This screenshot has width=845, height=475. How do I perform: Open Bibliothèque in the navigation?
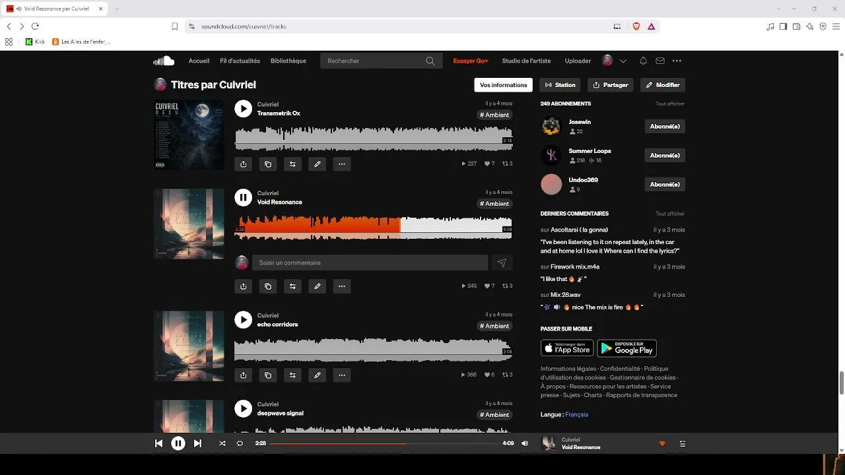click(288, 61)
